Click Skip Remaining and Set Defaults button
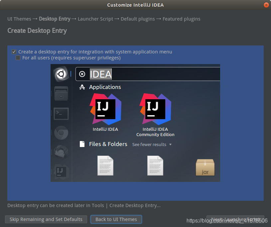 tap(46, 219)
